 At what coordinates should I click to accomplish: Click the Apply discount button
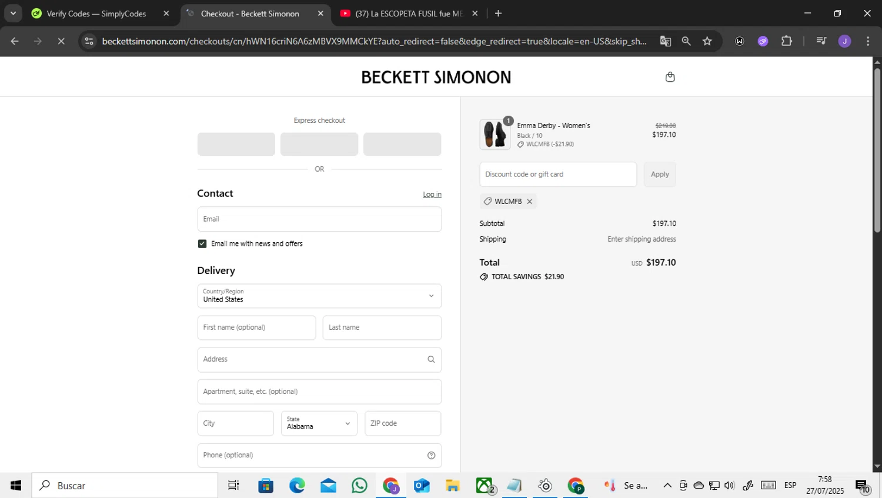(660, 175)
